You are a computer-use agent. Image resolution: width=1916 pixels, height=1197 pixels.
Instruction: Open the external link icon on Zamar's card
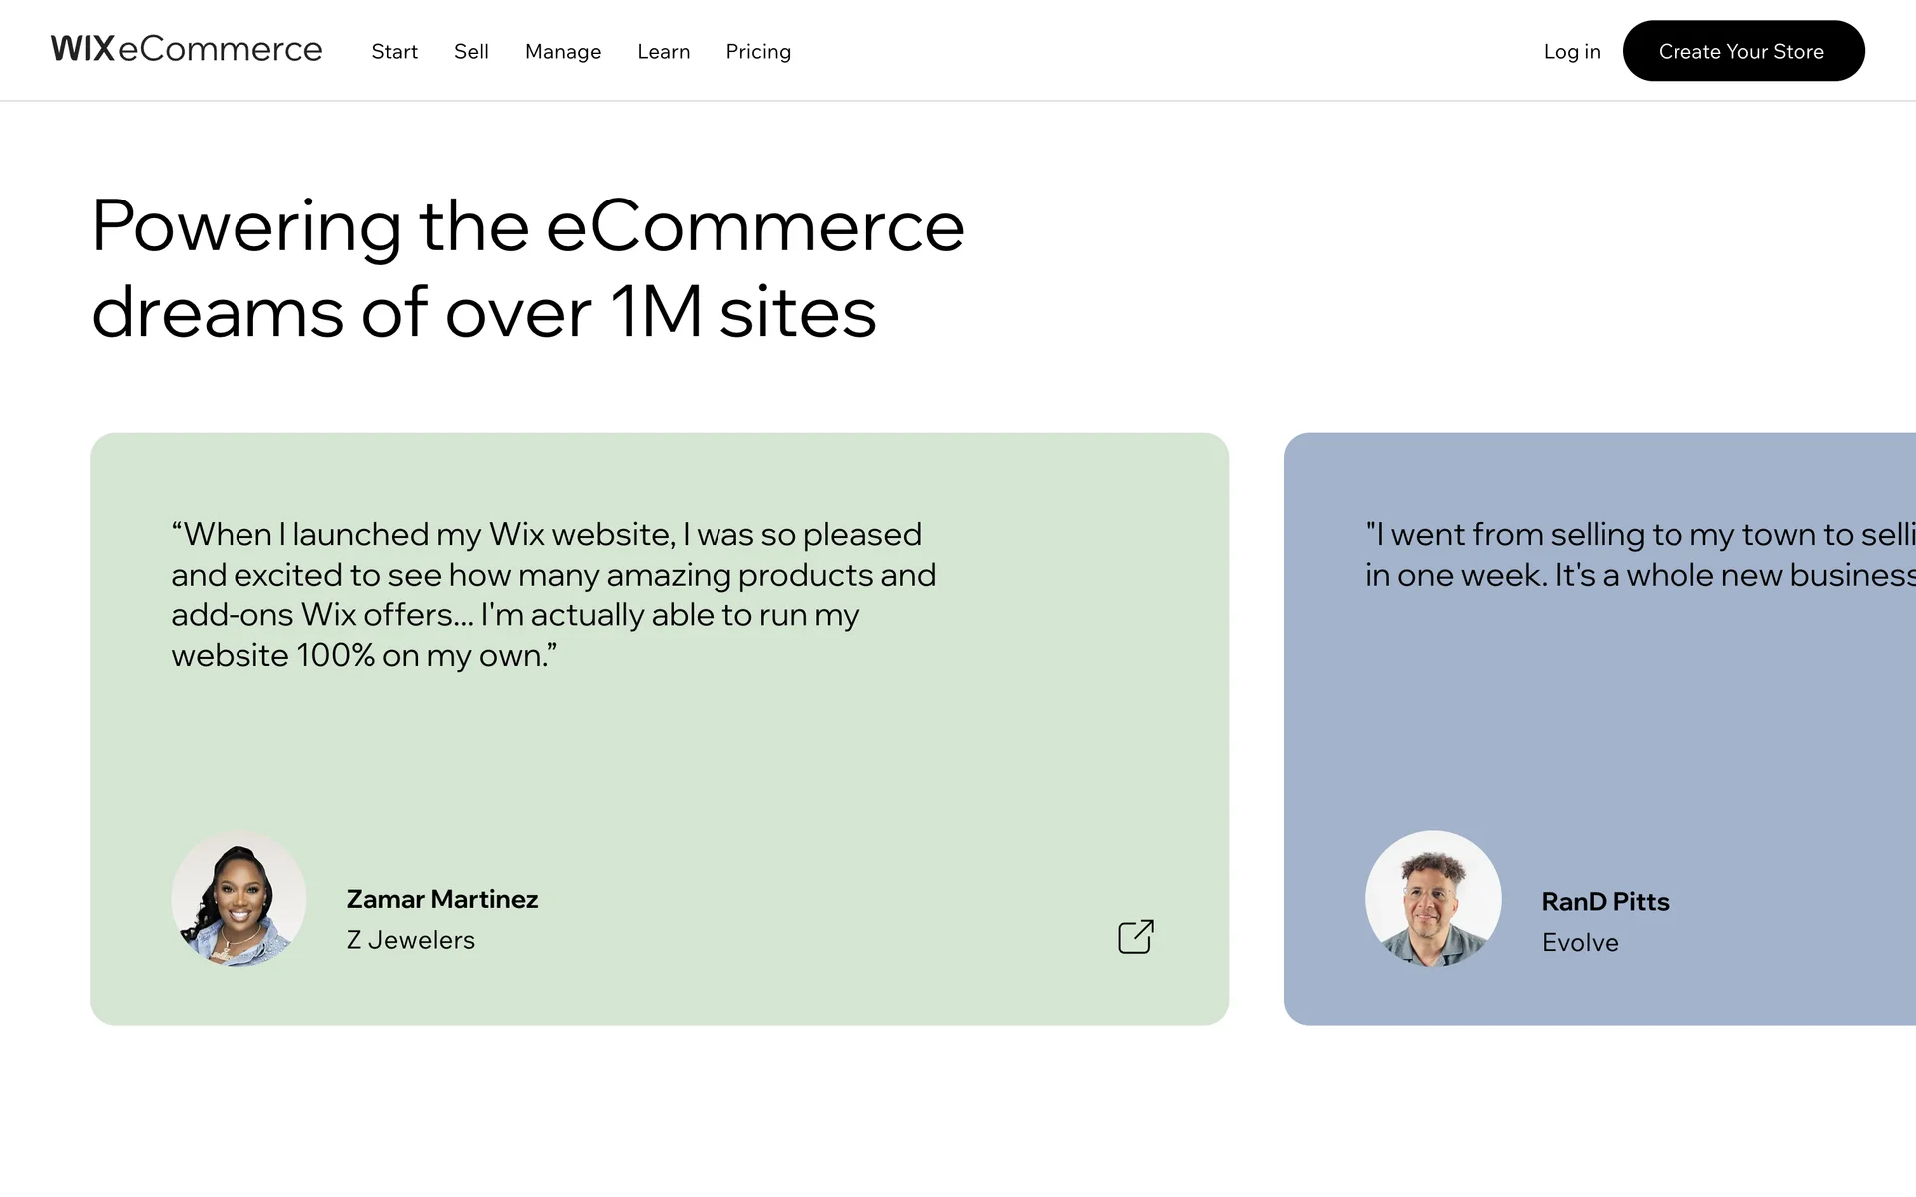pos(1135,937)
